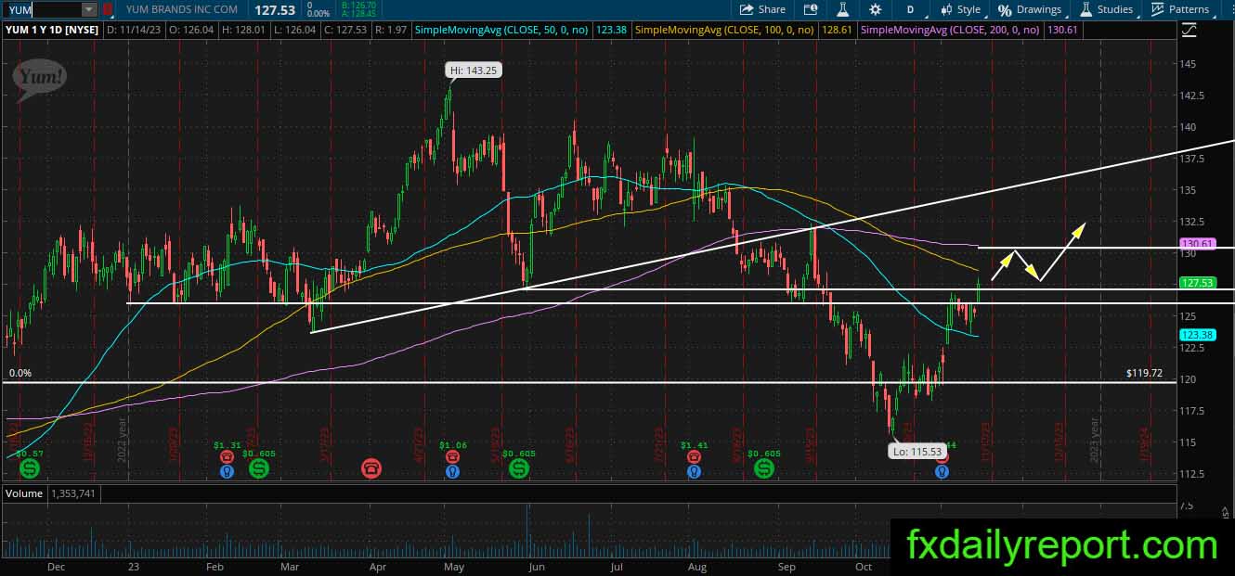The image size is (1235, 576).
Task: Click the dividend icon near June
Action: pyautogui.click(x=518, y=470)
